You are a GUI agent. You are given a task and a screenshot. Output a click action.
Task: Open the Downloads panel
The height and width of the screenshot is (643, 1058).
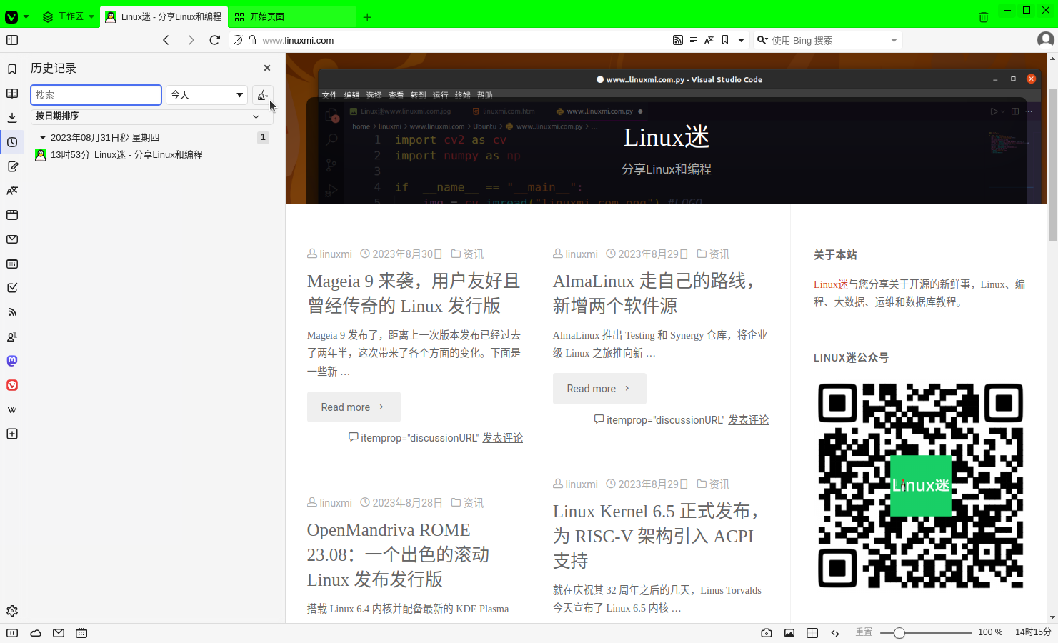[12, 118]
